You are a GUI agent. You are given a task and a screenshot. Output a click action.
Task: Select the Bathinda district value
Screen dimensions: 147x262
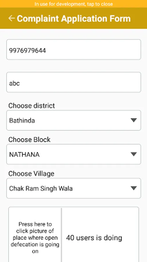[x=22, y=121]
